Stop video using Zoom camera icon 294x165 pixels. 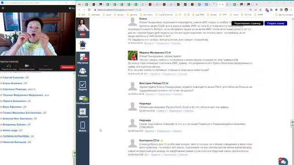point(27,66)
